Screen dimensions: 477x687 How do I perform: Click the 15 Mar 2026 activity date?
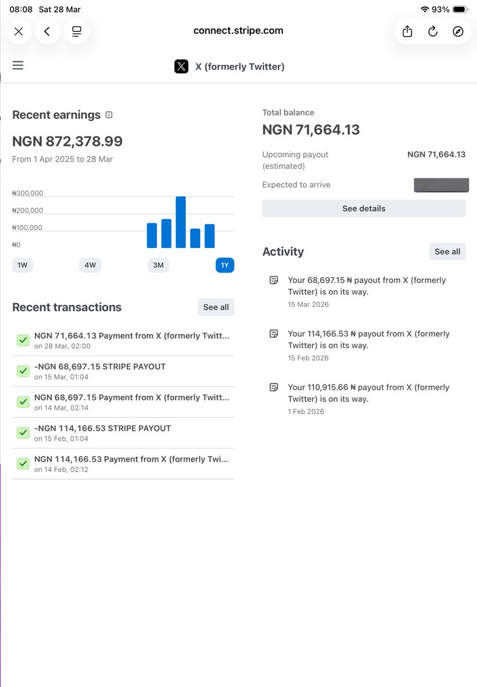click(x=308, y=305)
